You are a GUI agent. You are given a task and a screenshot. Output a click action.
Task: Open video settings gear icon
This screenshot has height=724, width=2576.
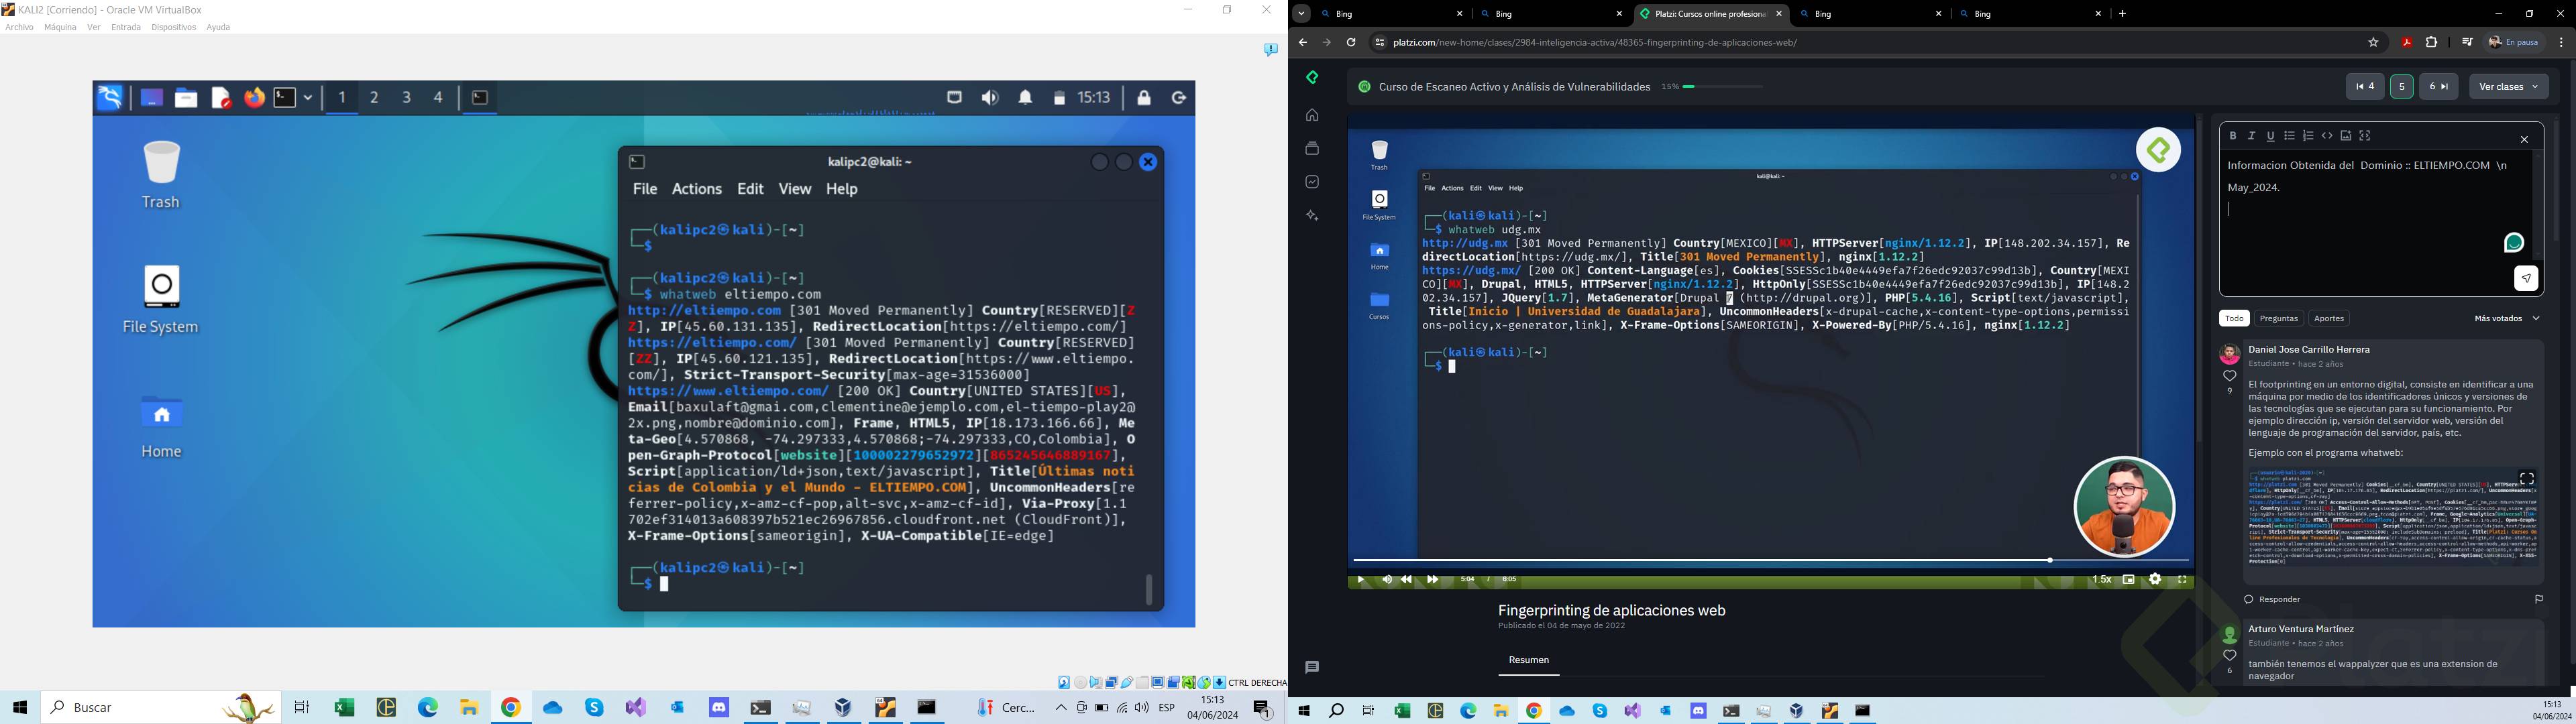[x=2155, y=580]
